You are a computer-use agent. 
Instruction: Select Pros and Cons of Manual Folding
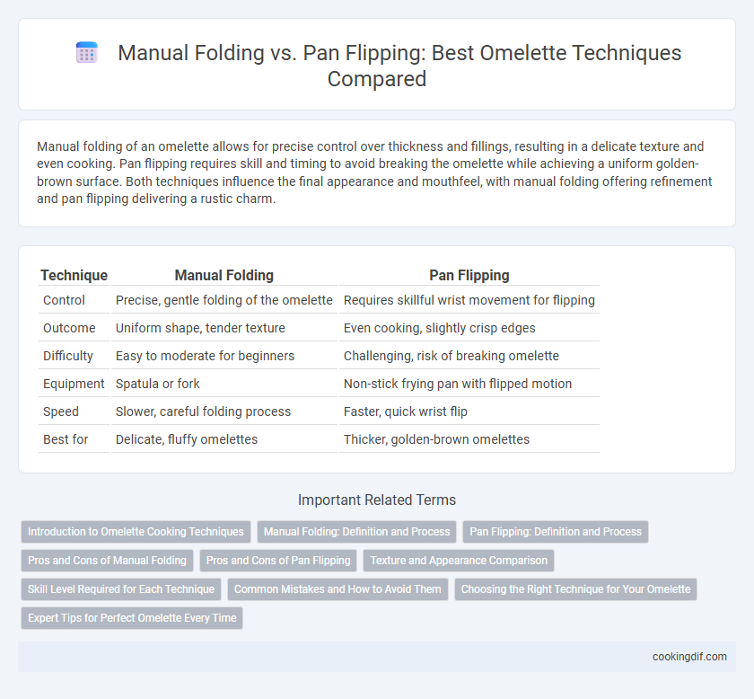click(107, 561)
